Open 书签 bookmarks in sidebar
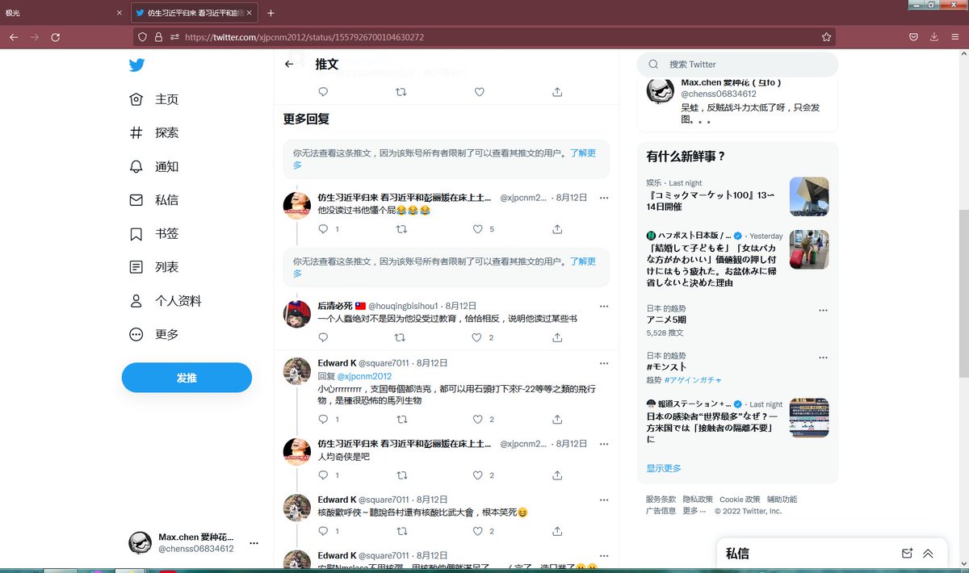This screenshot has width=969, height=573. coord(154,234)
